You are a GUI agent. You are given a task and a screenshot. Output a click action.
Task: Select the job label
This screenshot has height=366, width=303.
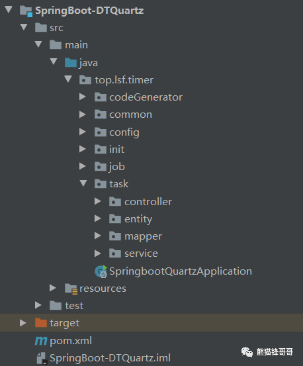click(x=116, y=167)
